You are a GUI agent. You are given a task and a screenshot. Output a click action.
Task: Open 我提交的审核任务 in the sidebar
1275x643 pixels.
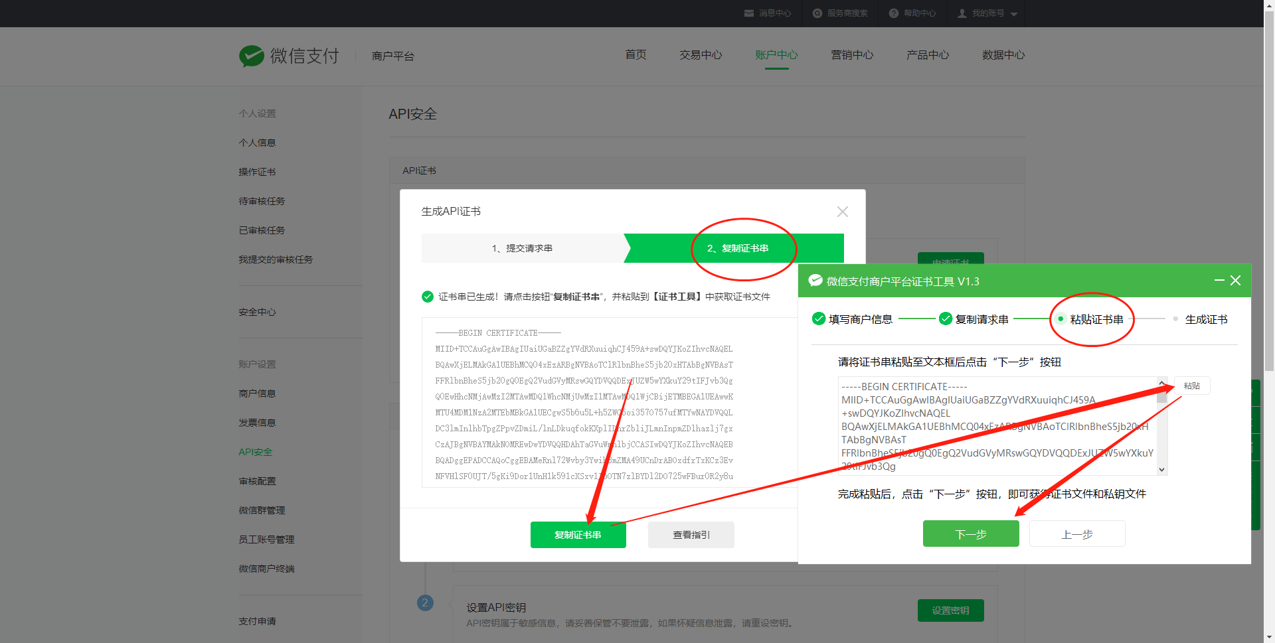tap(276, 259)
